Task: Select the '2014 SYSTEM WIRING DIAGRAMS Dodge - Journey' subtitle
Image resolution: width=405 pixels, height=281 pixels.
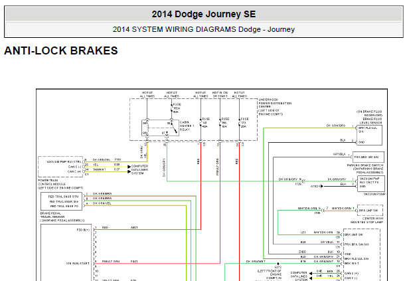Action: tap(204, 29)
